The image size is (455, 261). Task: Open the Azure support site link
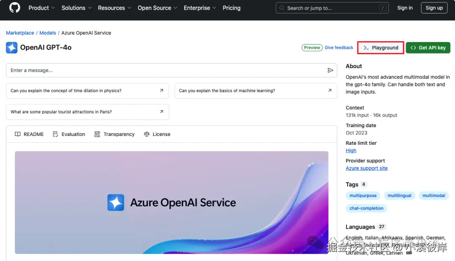tap(367, 168)
